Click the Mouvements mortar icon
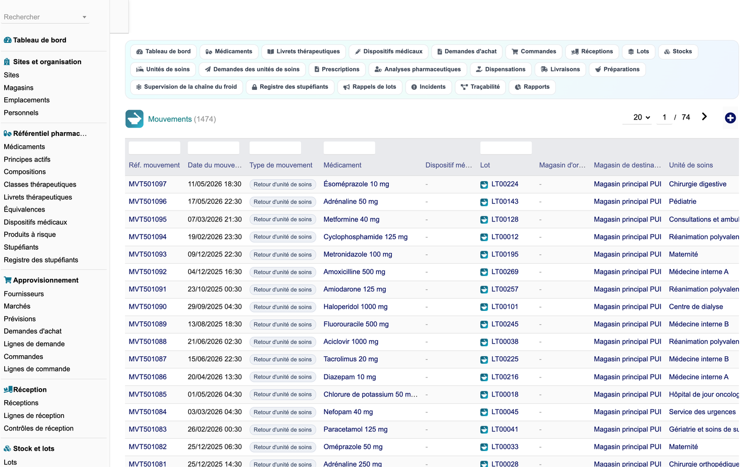This screenshot has width=755, height=467. (x=134, y=119)
